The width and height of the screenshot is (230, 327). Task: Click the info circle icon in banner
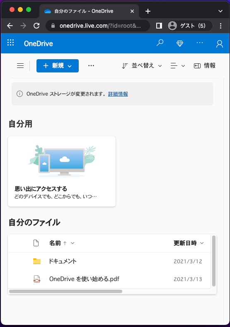tap(19, 94)
